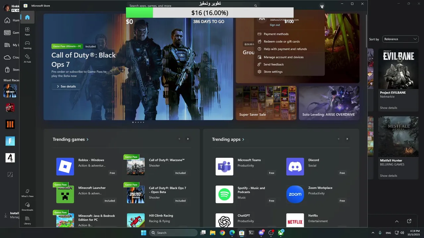Screen dimensions: 424x238
Task: Click the Free label on Discord
Action: tap(342, 173)
